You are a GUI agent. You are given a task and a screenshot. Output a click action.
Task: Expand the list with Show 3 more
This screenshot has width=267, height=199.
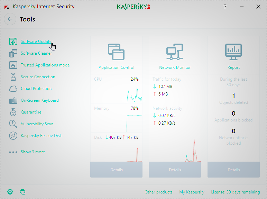(33, 152)
